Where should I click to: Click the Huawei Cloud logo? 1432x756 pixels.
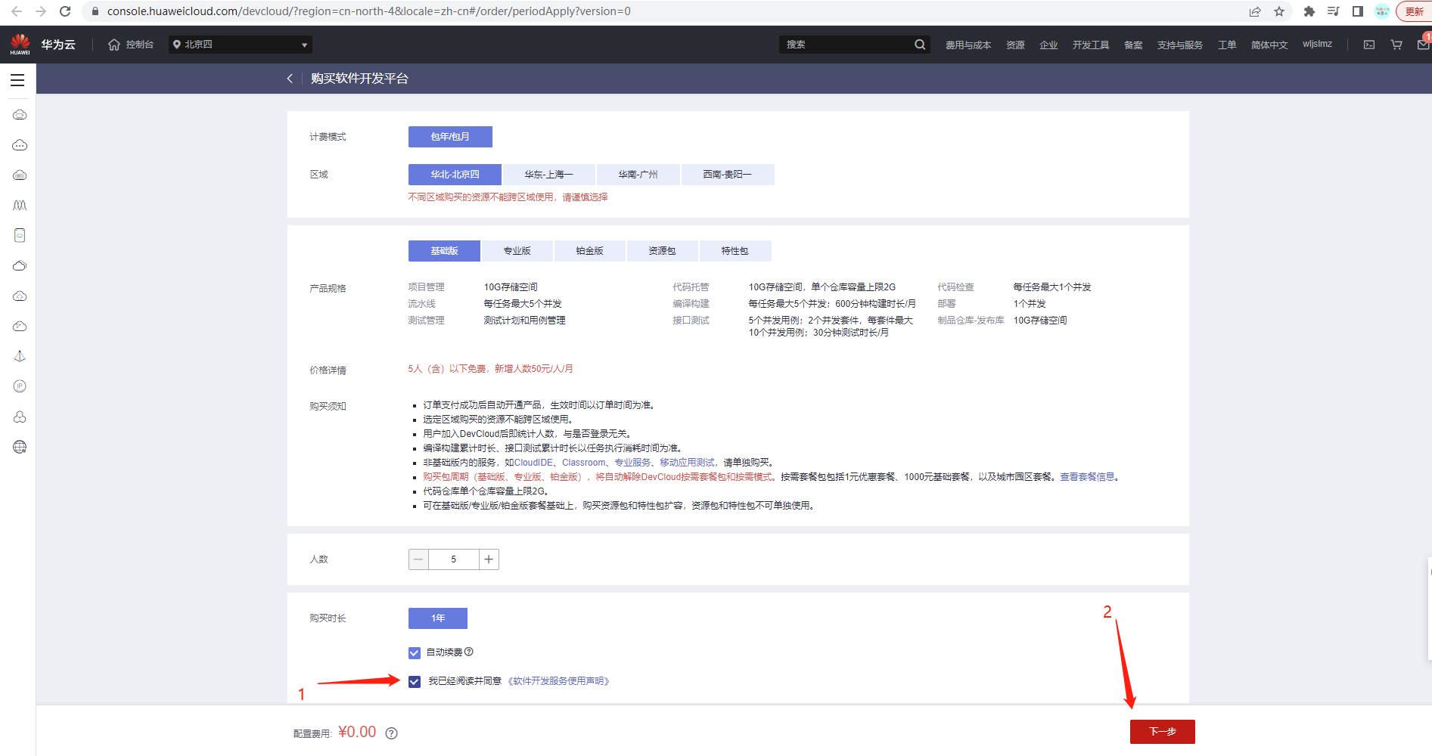coord(20,44)
